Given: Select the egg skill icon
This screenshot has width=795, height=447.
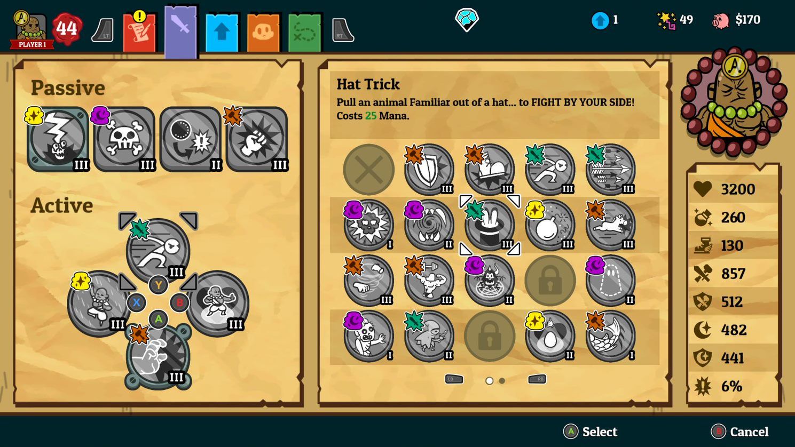Looking at the screenshot, I should [x=550, y=336].
